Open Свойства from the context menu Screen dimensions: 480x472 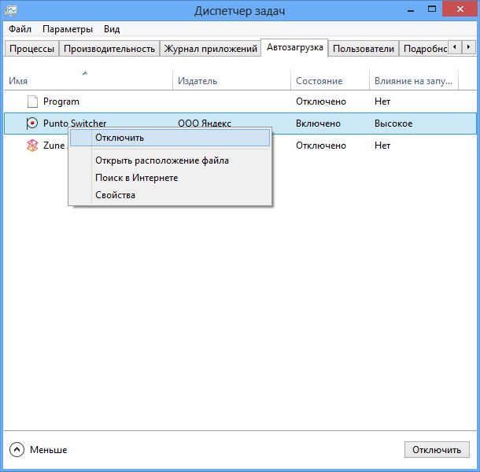click(115, 195)
